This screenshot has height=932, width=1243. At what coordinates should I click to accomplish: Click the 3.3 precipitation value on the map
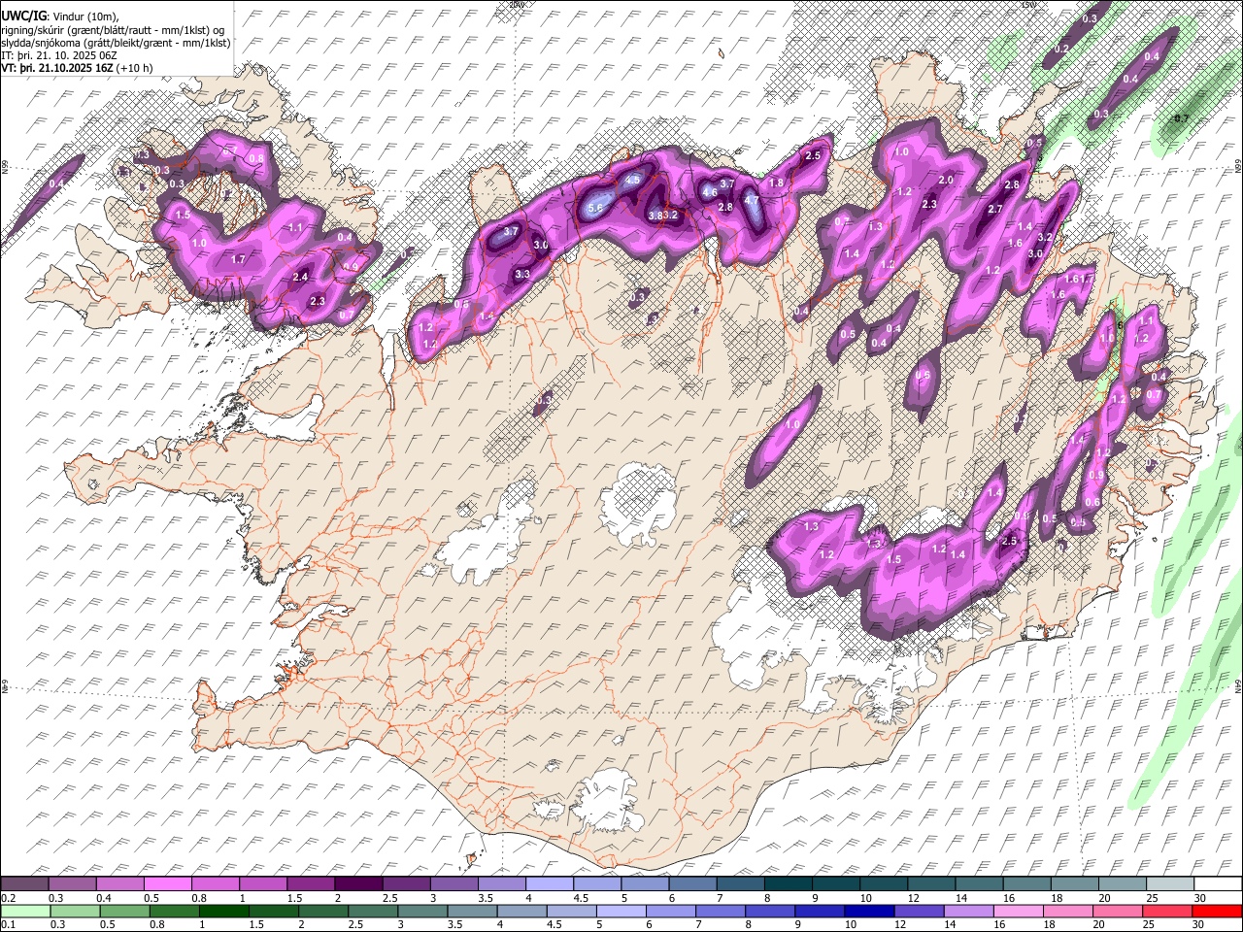(x=522, y=274)
